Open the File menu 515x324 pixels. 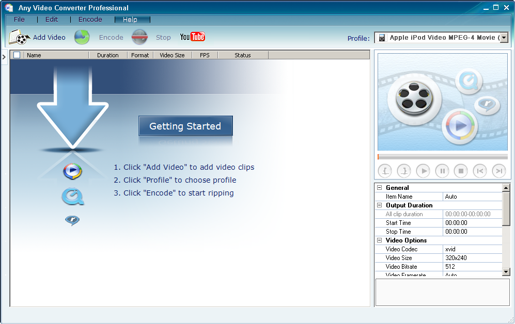tap(19, 20)
